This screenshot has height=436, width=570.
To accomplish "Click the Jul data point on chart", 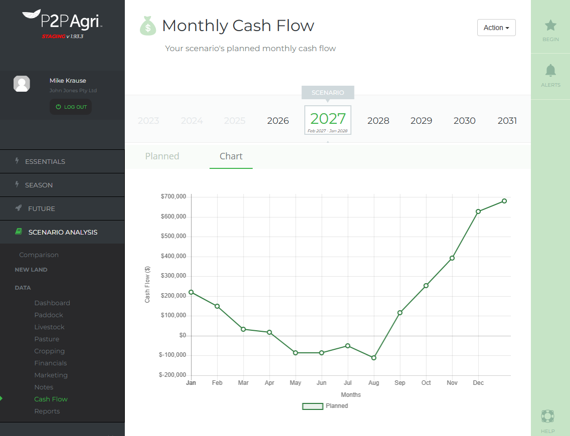I will pos(347,346).
